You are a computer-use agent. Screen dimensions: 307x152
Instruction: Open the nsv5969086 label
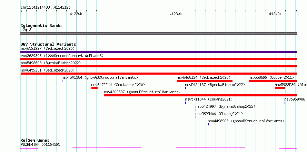295,99
